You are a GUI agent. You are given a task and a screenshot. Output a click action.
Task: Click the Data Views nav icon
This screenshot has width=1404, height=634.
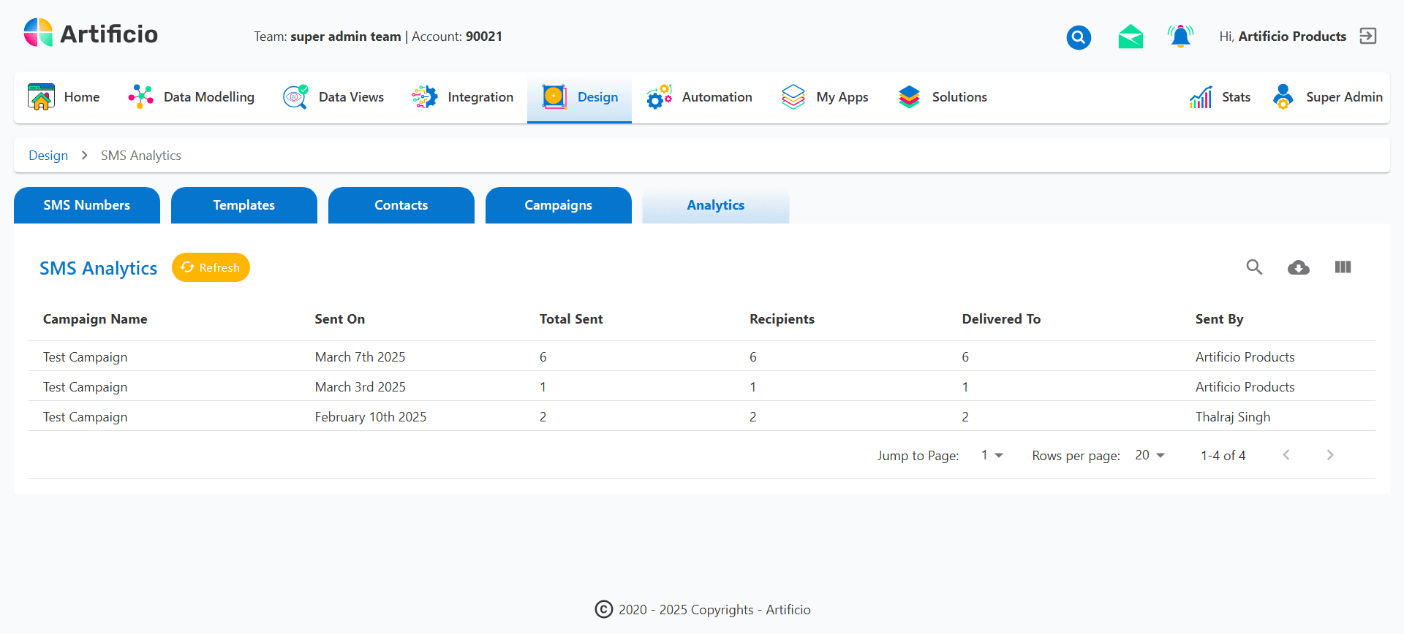tap(295, 97)
